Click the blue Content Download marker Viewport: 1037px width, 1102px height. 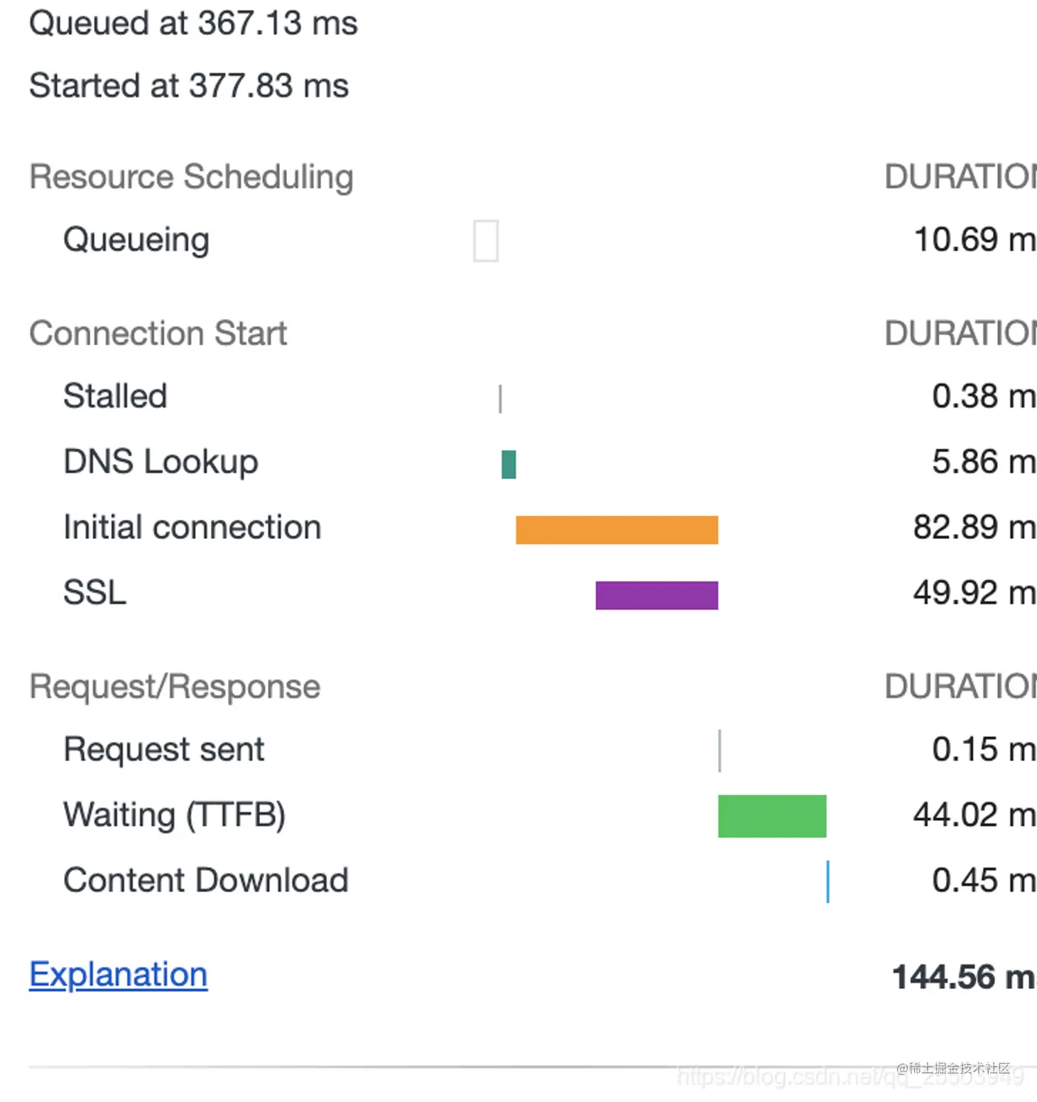click(x=828, y=881)
